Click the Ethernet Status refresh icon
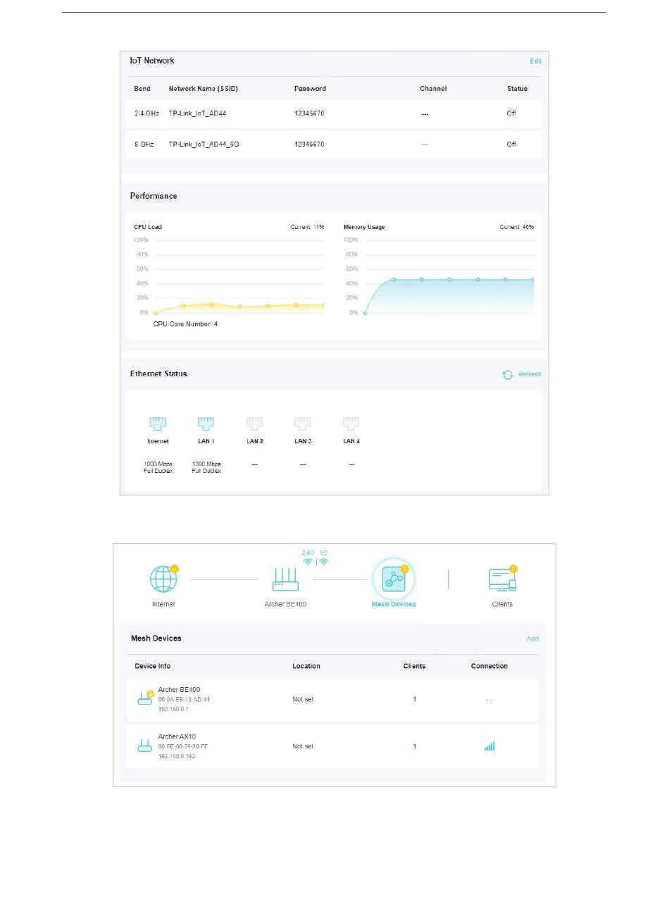669x914 pixels. click(508, 375)
